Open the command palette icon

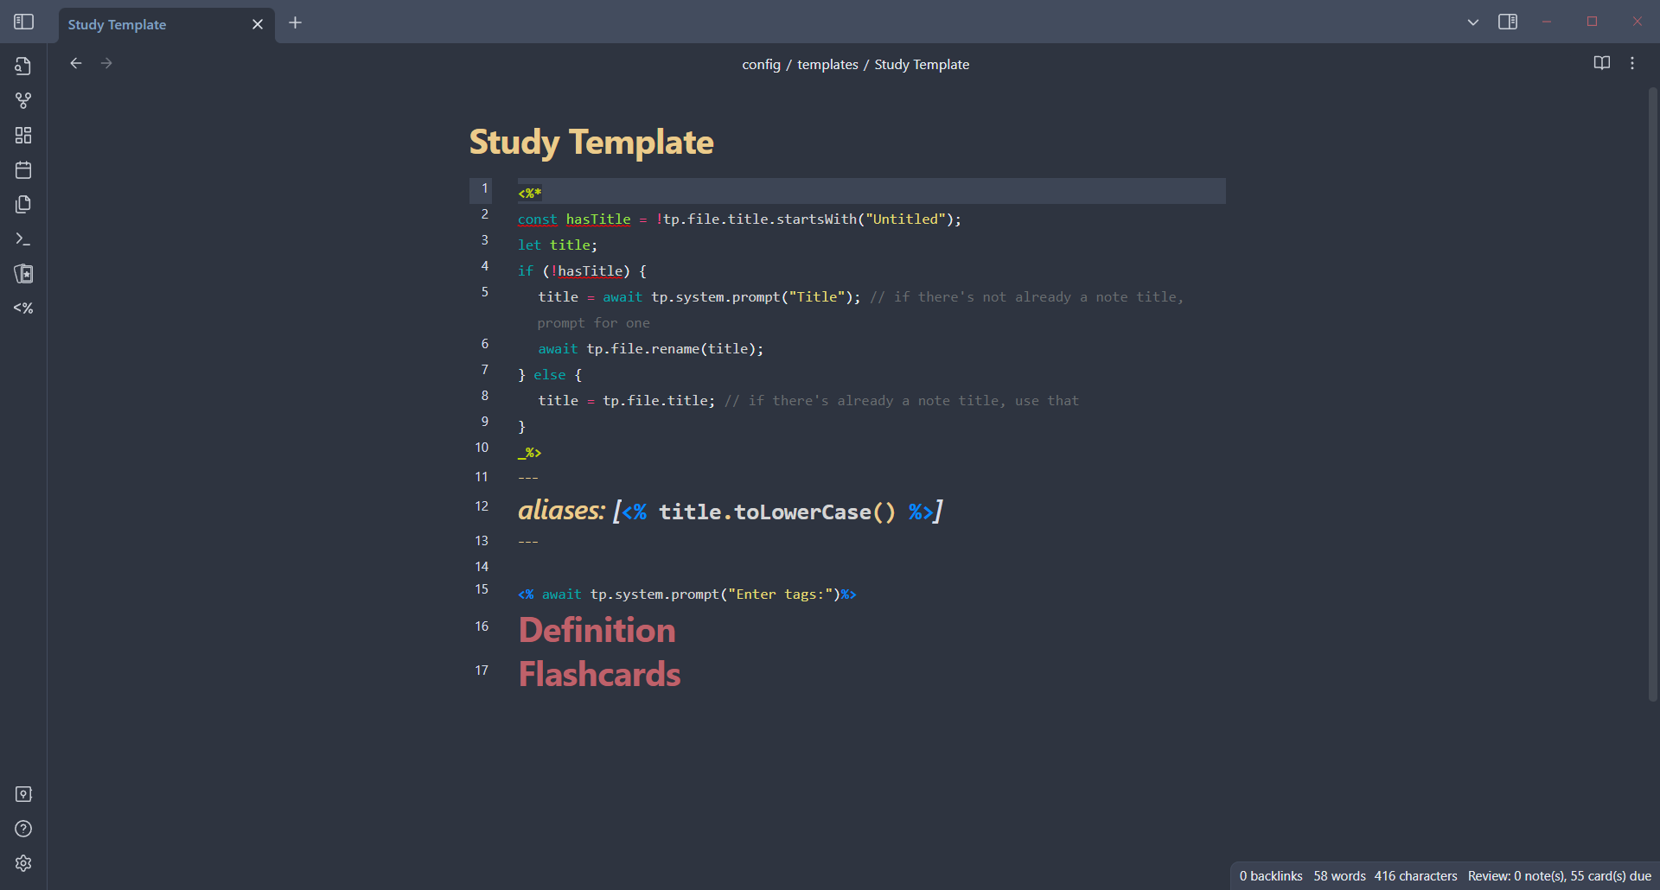click(x=23, y=239)
